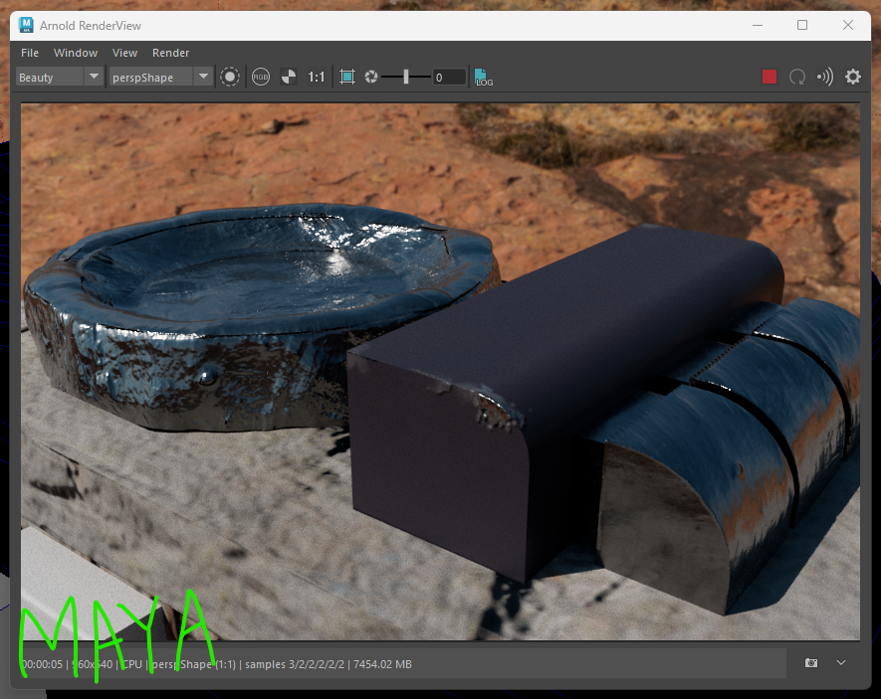The image size is (881, 699).
Task: Click the exposure value input field
Action: 448,77
